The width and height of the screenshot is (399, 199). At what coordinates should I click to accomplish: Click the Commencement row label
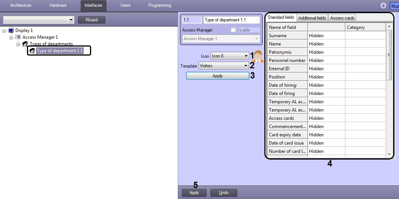pos(287,127)
